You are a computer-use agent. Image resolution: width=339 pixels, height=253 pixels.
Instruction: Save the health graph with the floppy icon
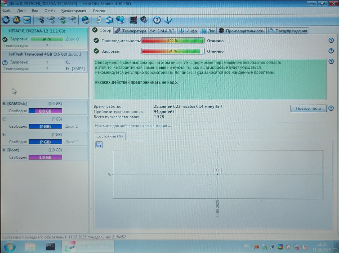pos(99,145)
